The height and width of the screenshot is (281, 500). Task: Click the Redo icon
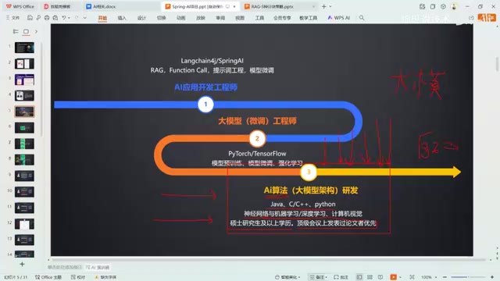point(77,18)
